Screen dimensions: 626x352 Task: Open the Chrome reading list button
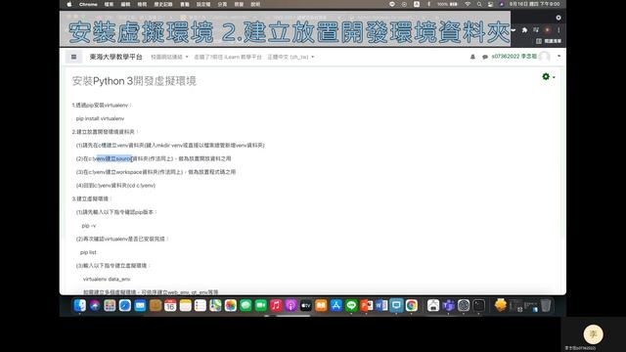pyautogui.click(x=549, y=41)
